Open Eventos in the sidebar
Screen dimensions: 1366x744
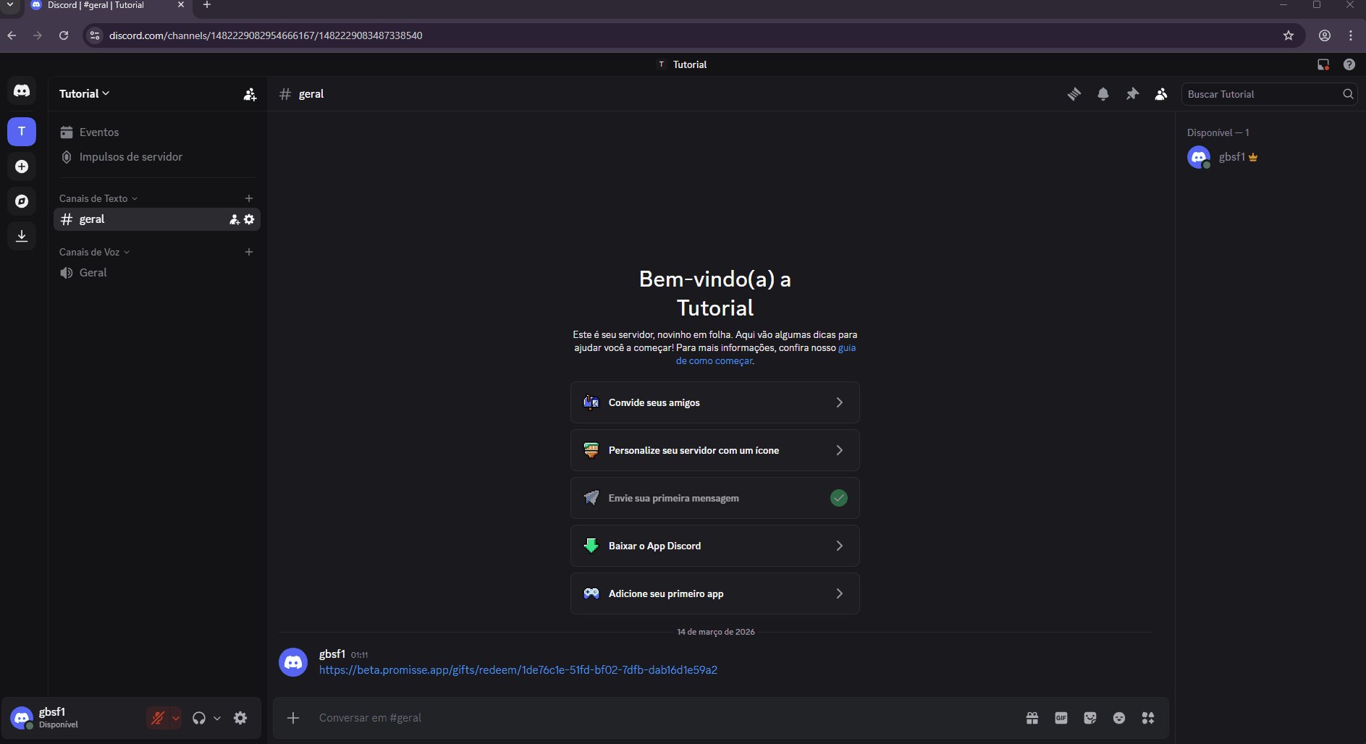pos(99,132)
